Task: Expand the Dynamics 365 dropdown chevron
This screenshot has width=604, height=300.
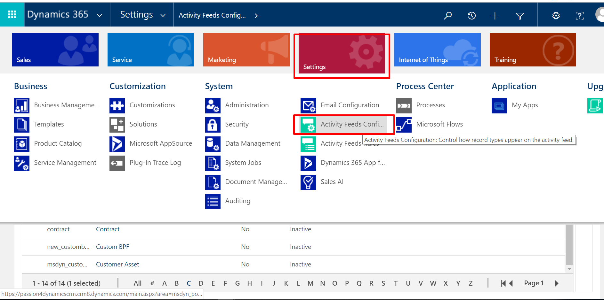Action: (100, 15)
